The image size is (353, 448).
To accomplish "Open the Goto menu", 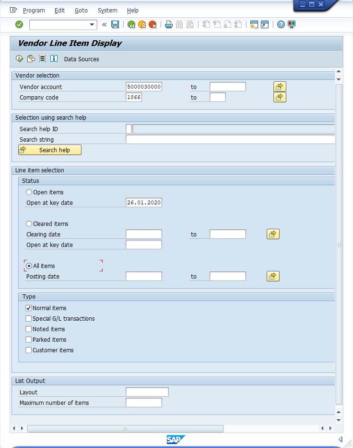I will coord(81,10).
